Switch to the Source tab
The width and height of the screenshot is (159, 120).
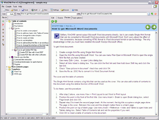click(60, 18)
